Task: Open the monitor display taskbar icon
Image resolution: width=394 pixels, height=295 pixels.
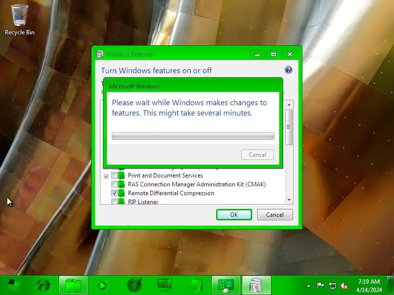Action: click(164, 285)
